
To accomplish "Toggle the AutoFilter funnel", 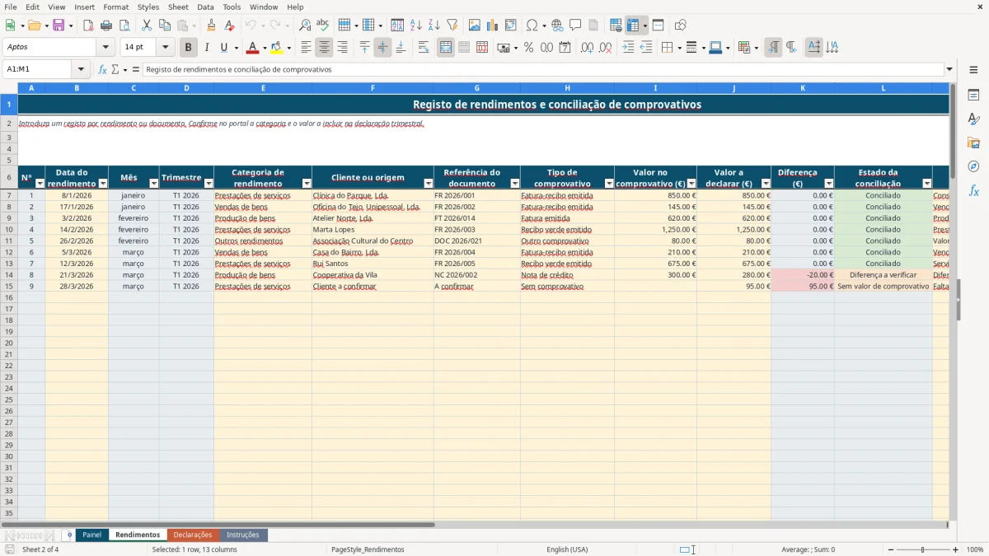I will (452, 26).
